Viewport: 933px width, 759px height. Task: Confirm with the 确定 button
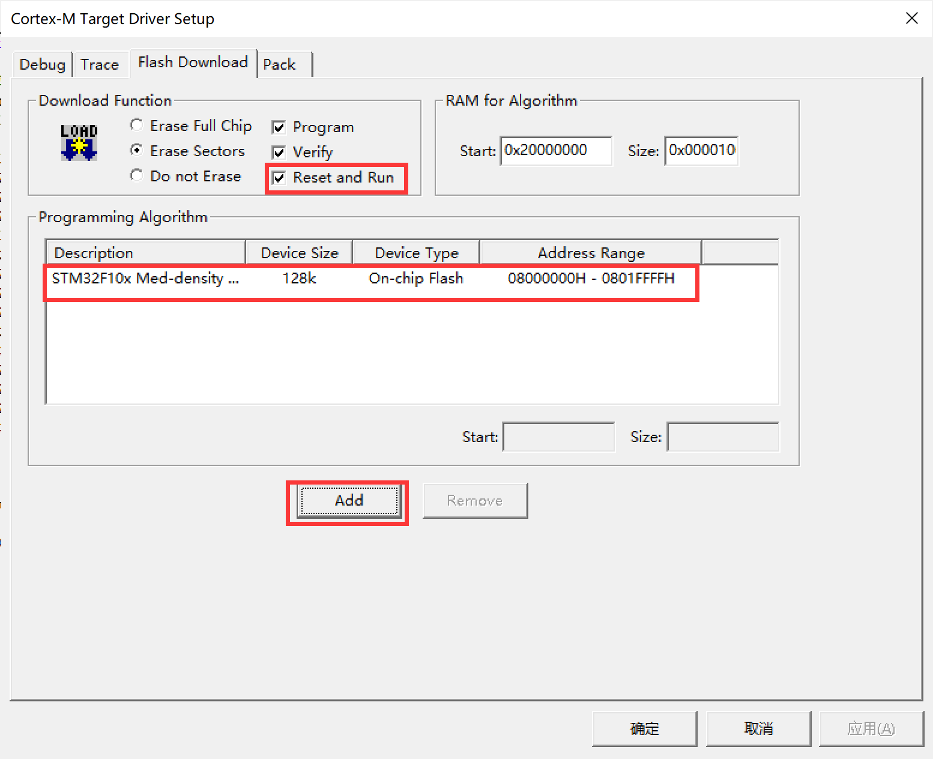tap(644, 728)
